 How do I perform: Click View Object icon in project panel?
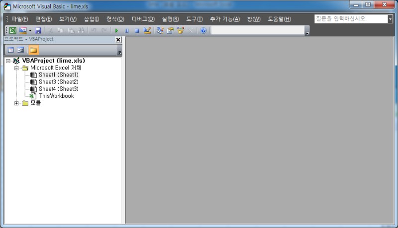point(20,50)
